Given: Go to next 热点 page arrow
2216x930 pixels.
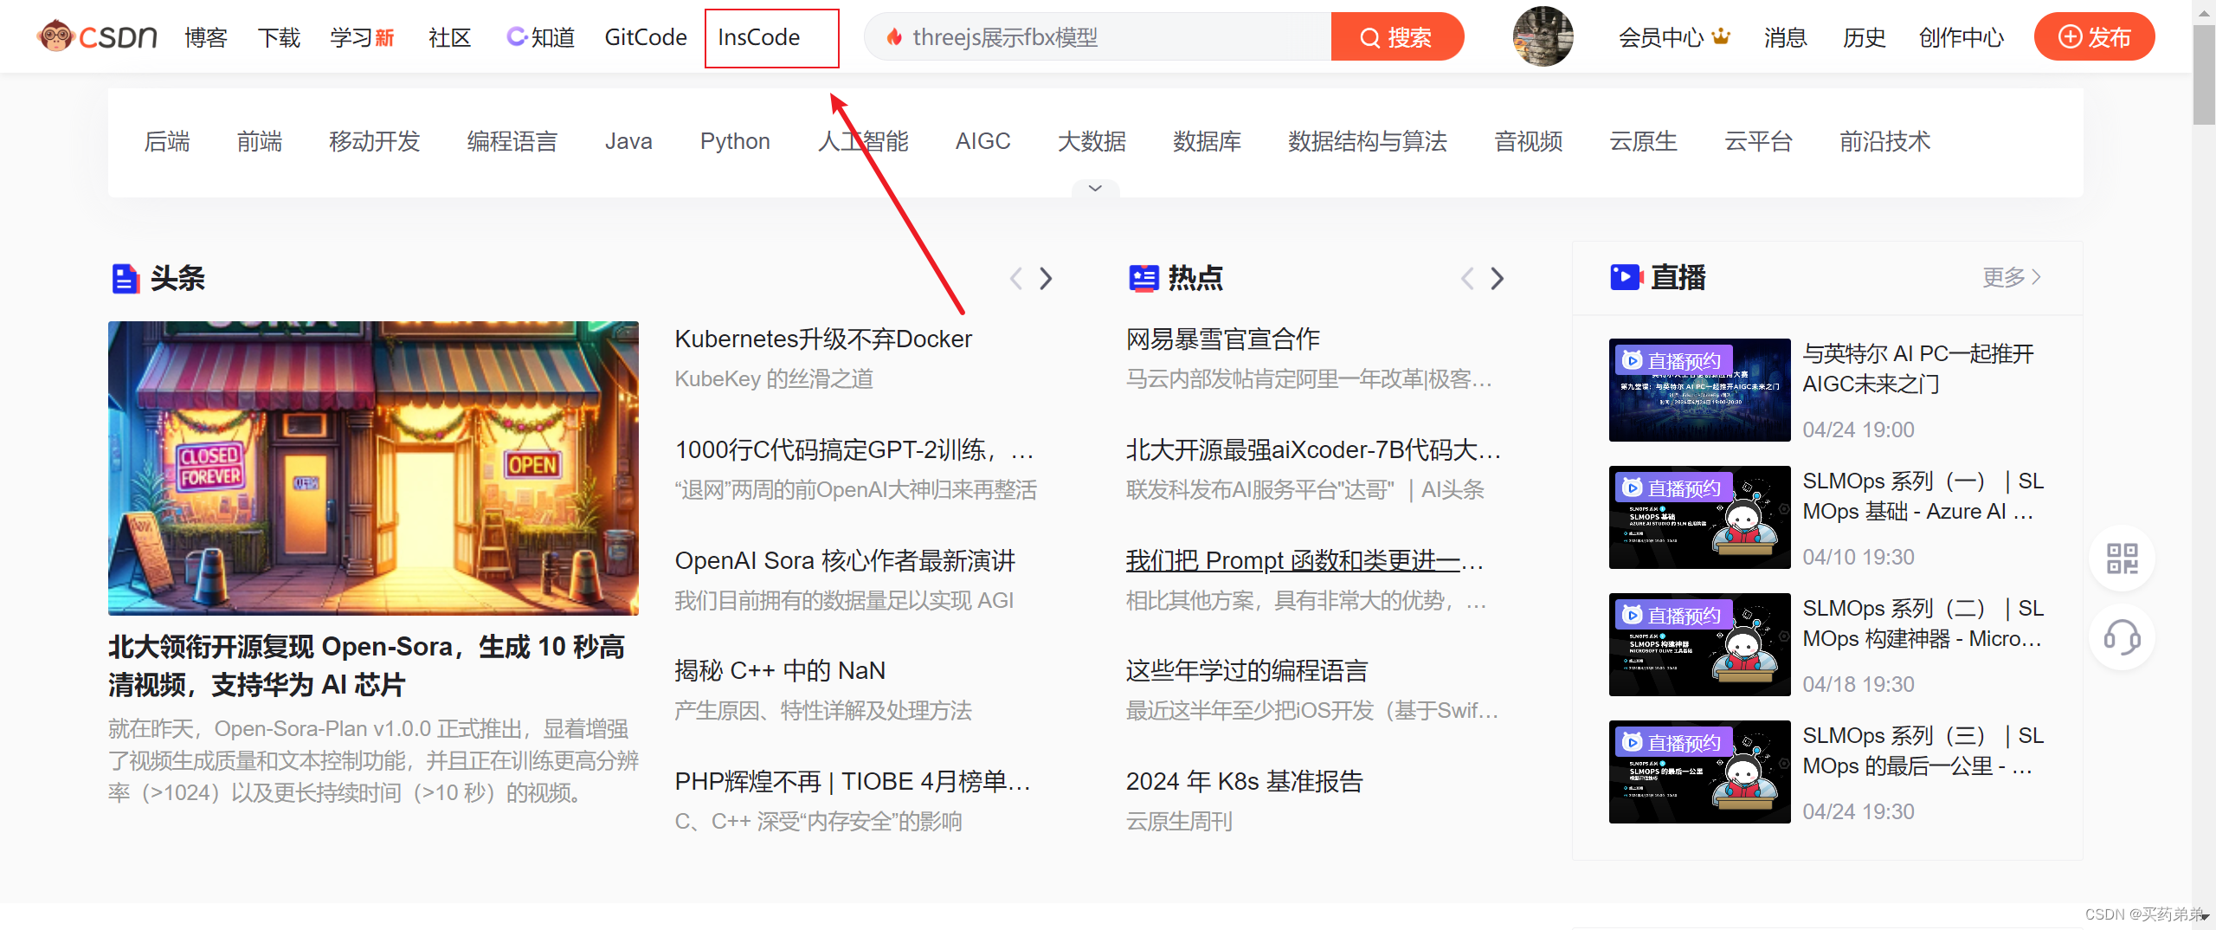Looking at the screenshot, I should click(1498, 278).
